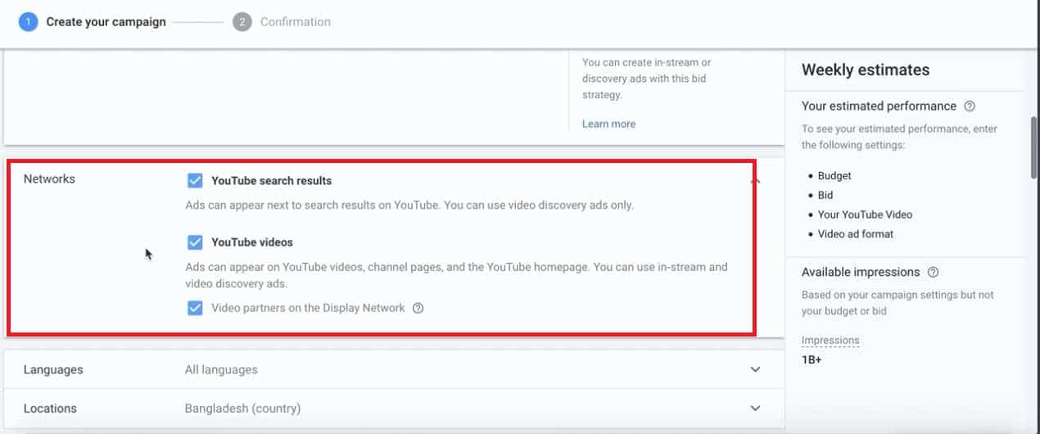Uncheck YouTube videos checkbox
The height and width of the screenshot is (434, 1040).
coord(195,242)
